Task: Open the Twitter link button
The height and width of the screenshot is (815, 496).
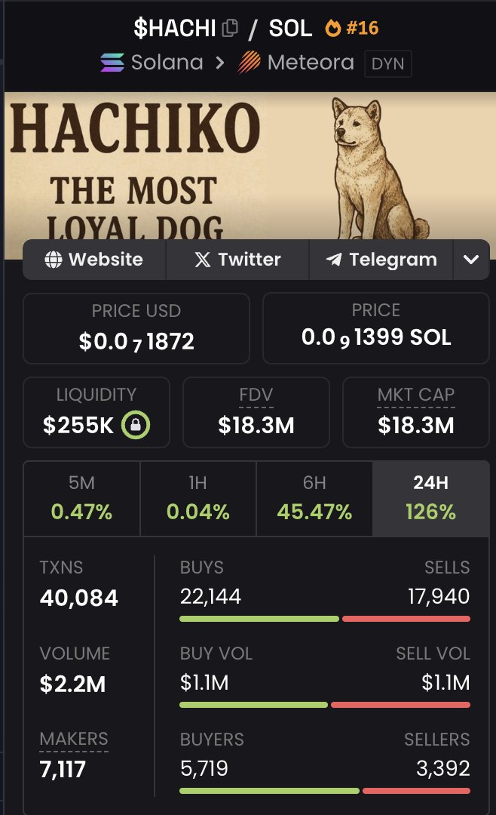Action: [x=237, y=260]
